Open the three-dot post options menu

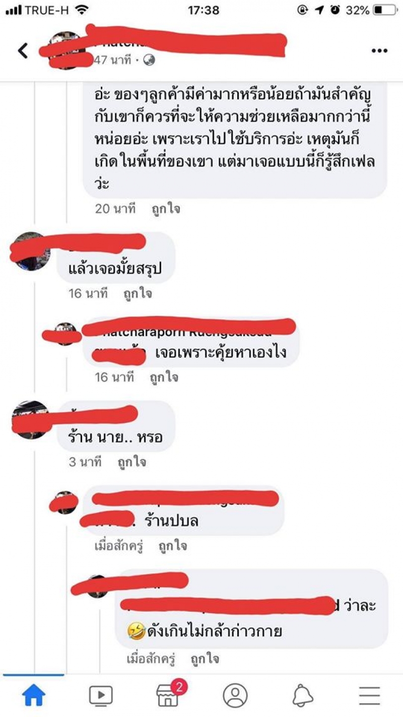click(x=379, y=51)
